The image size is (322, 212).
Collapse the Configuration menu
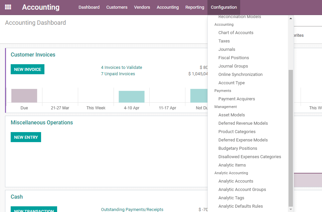224,7
